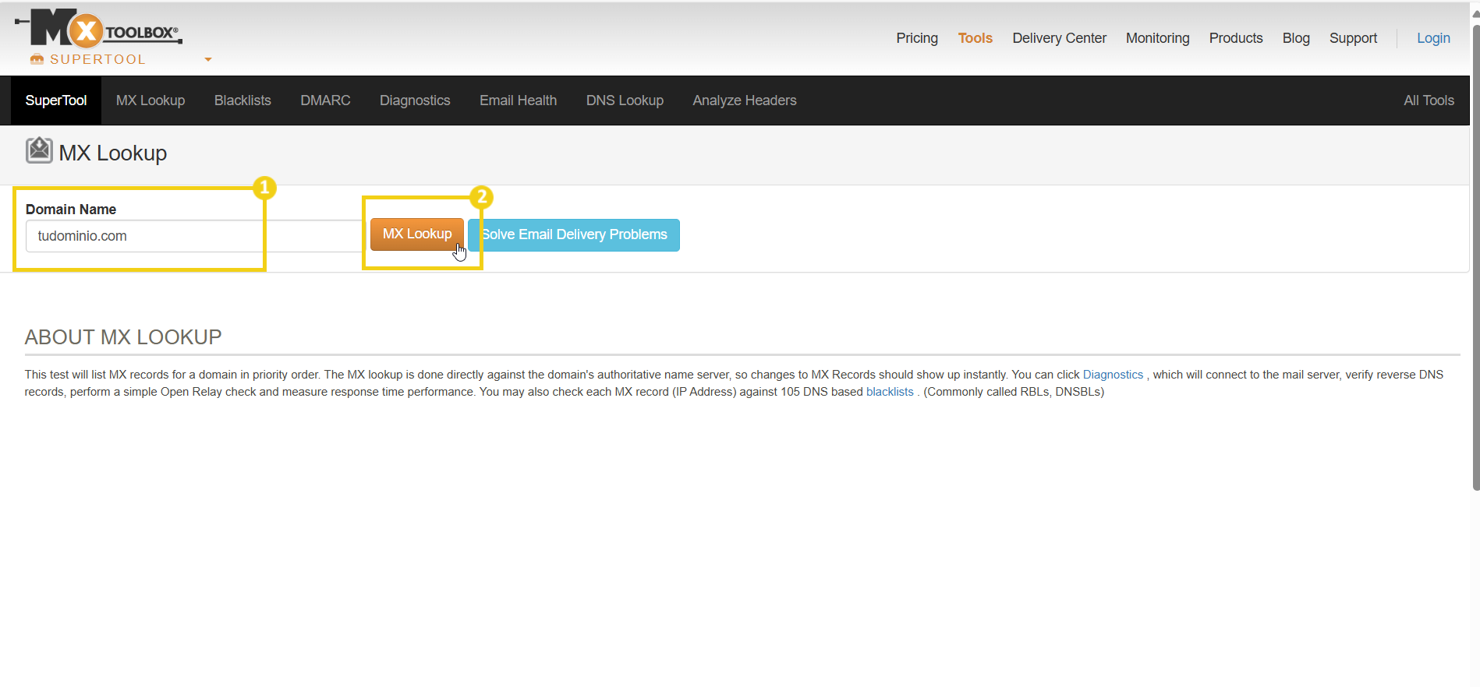Viewport: 1480px width, 687px height.
Task: Expand the SuperTool dropdown arrow
Action: [208, 59]
